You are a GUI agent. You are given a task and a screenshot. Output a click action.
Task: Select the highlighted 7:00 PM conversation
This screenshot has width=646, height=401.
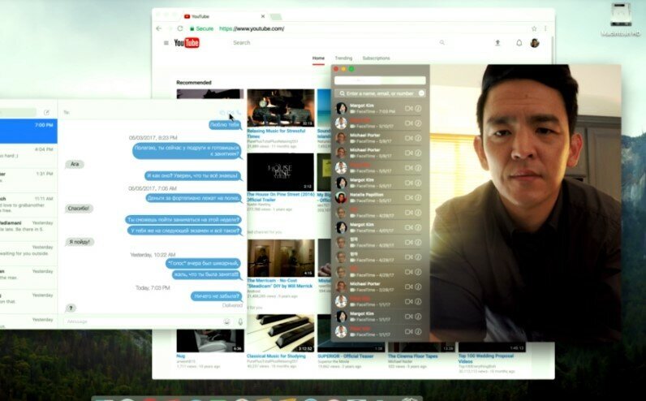click(28, 131)
